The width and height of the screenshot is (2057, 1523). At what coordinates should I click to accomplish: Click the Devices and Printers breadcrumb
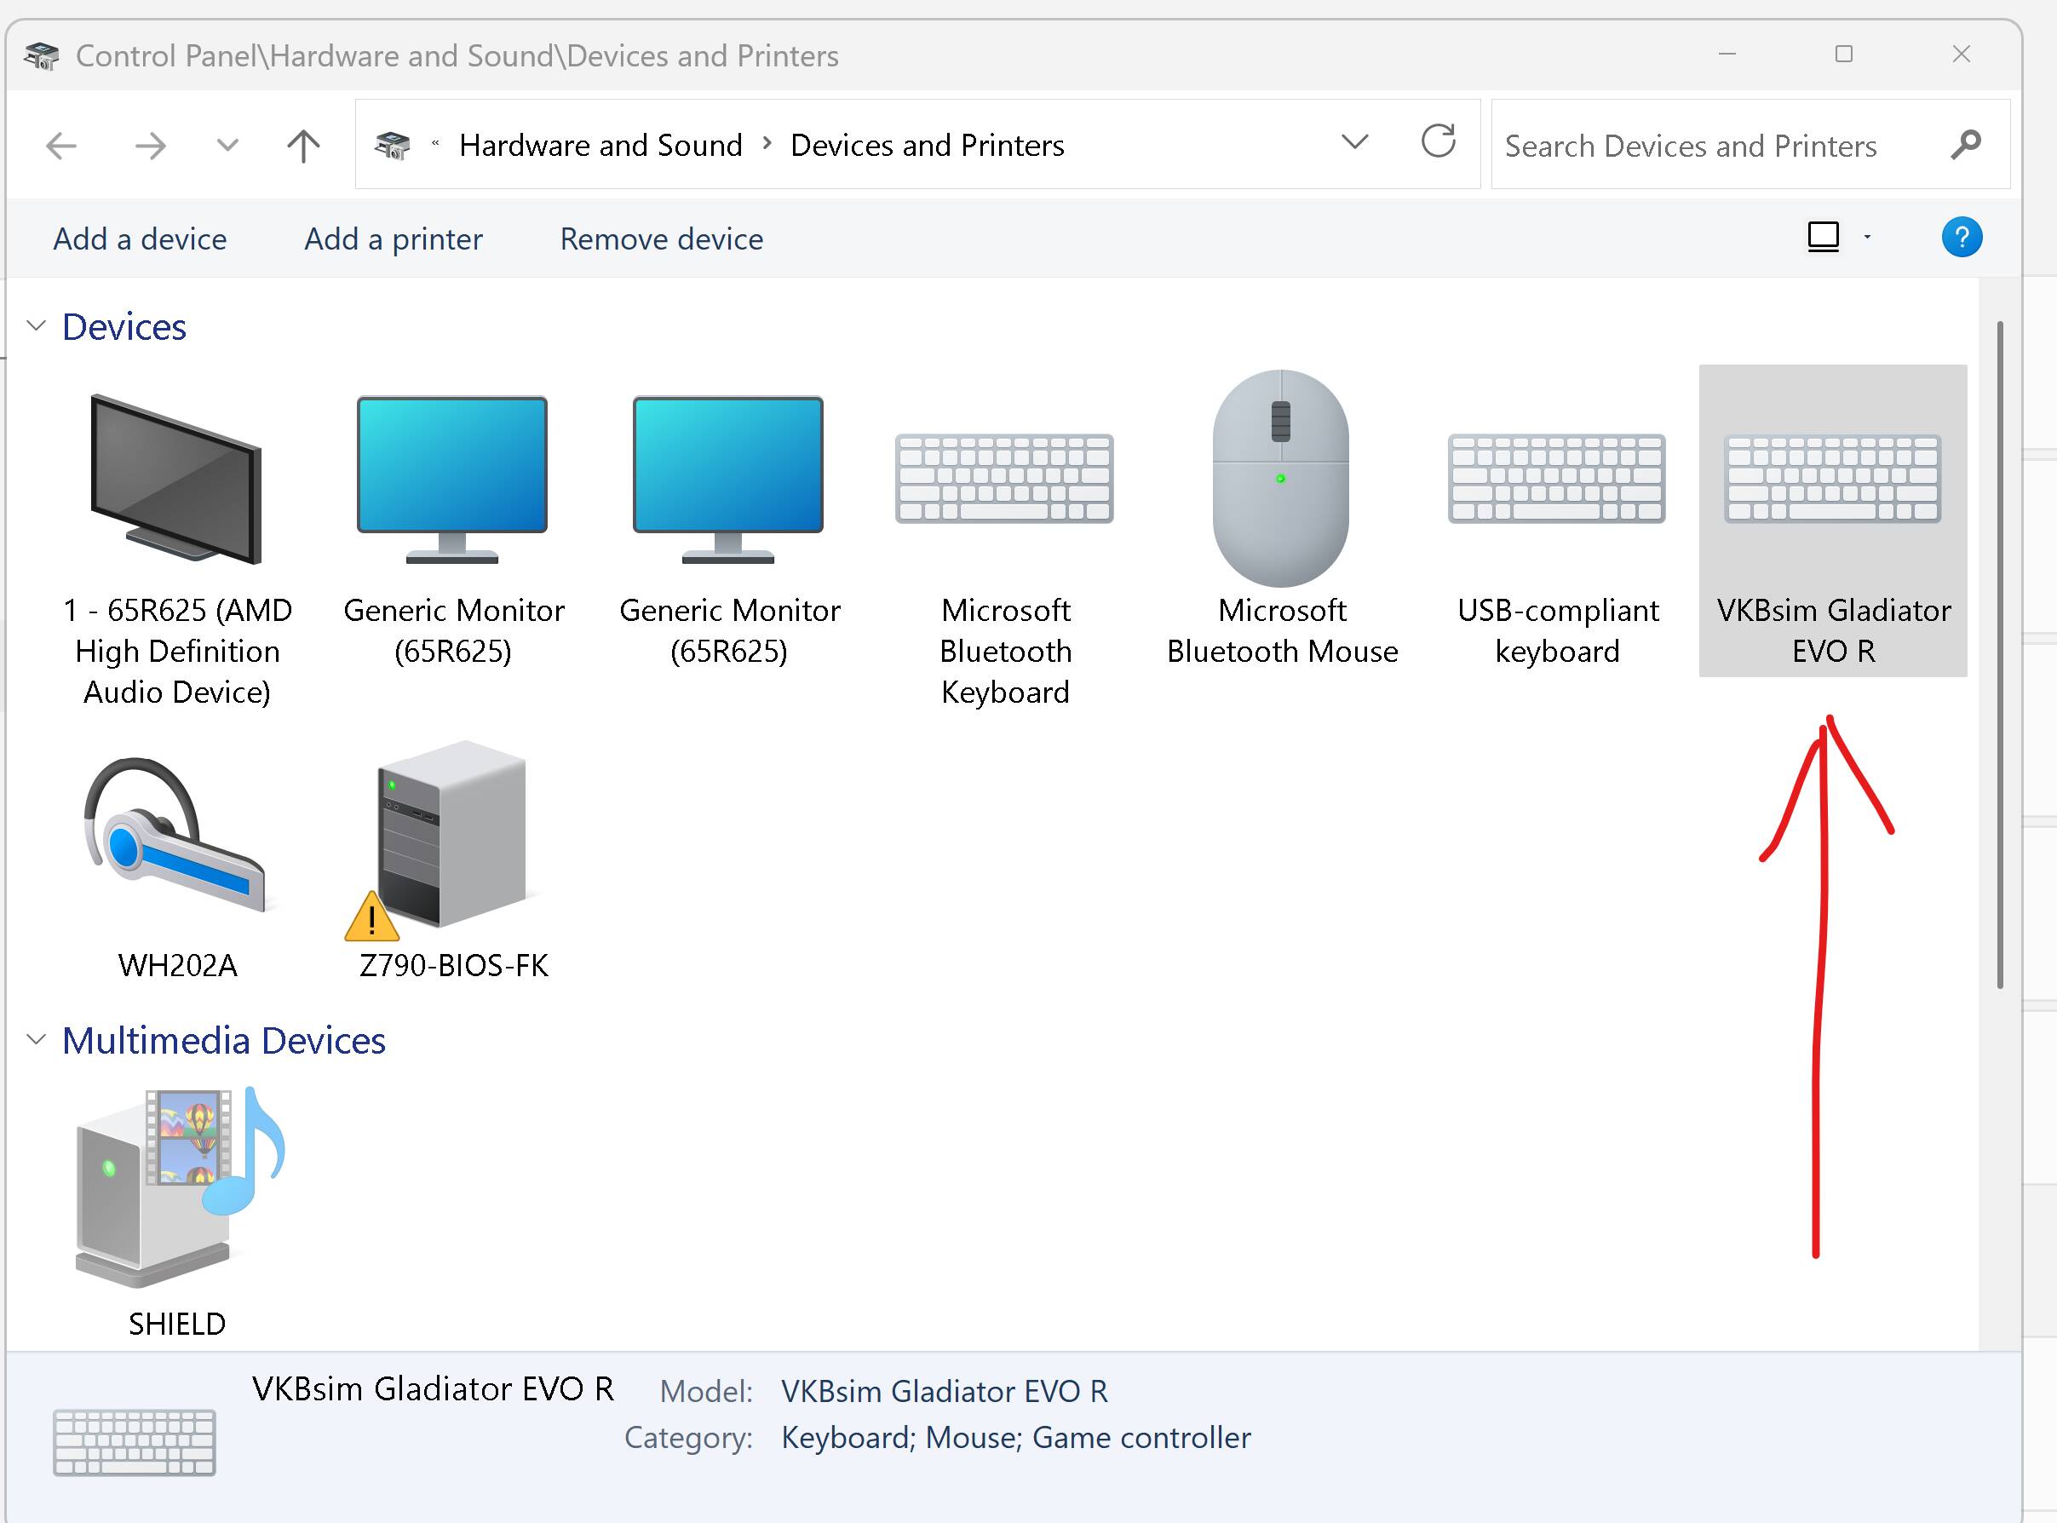[x=928, y=145]
